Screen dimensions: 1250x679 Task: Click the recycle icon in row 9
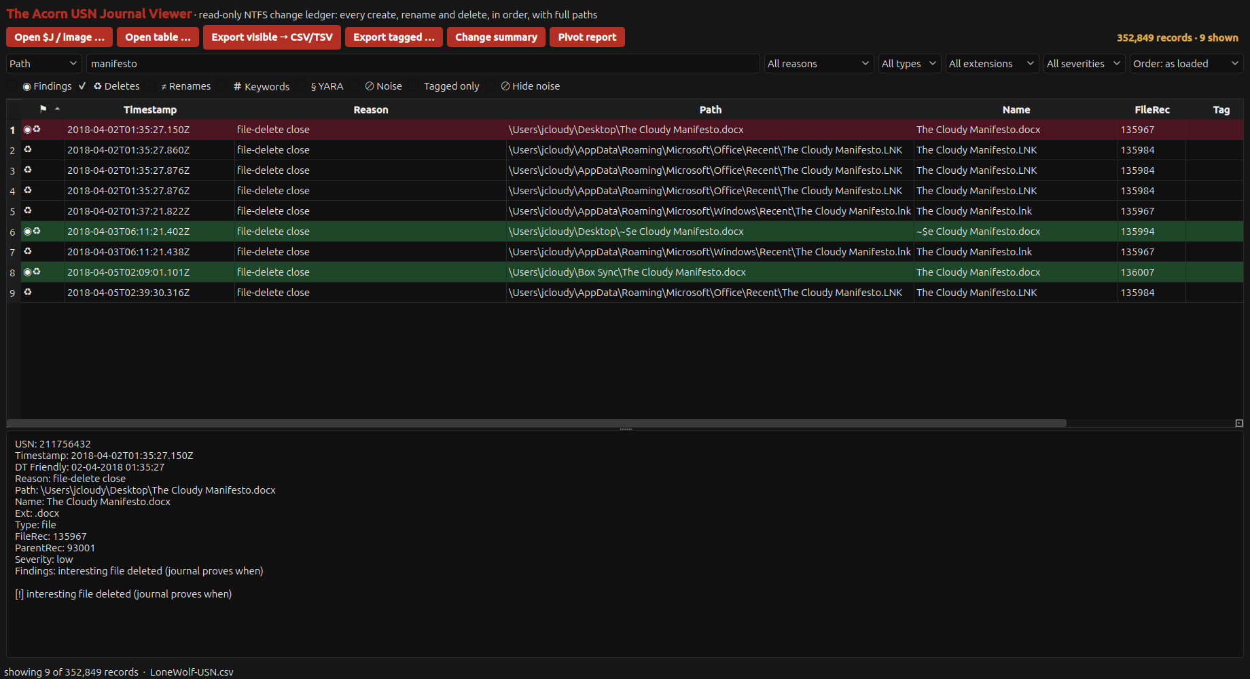coord(28,292)
